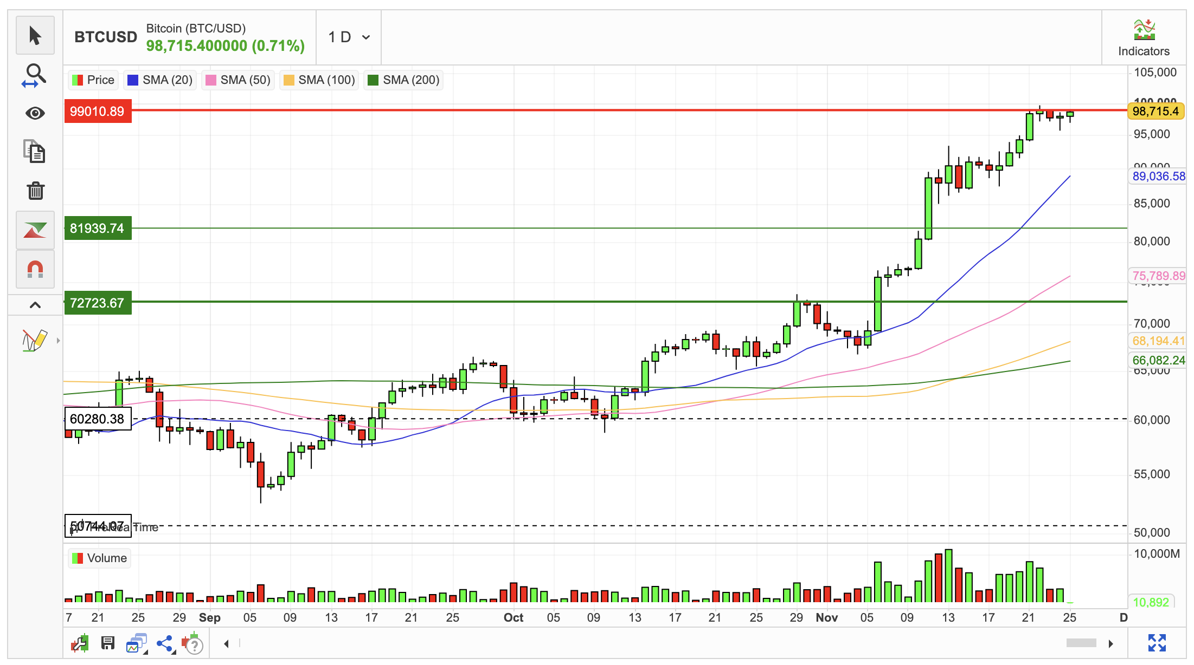Click the copy drawings document icon
1194x665 pixels.
pyautogui.click(x=35, y=152)
